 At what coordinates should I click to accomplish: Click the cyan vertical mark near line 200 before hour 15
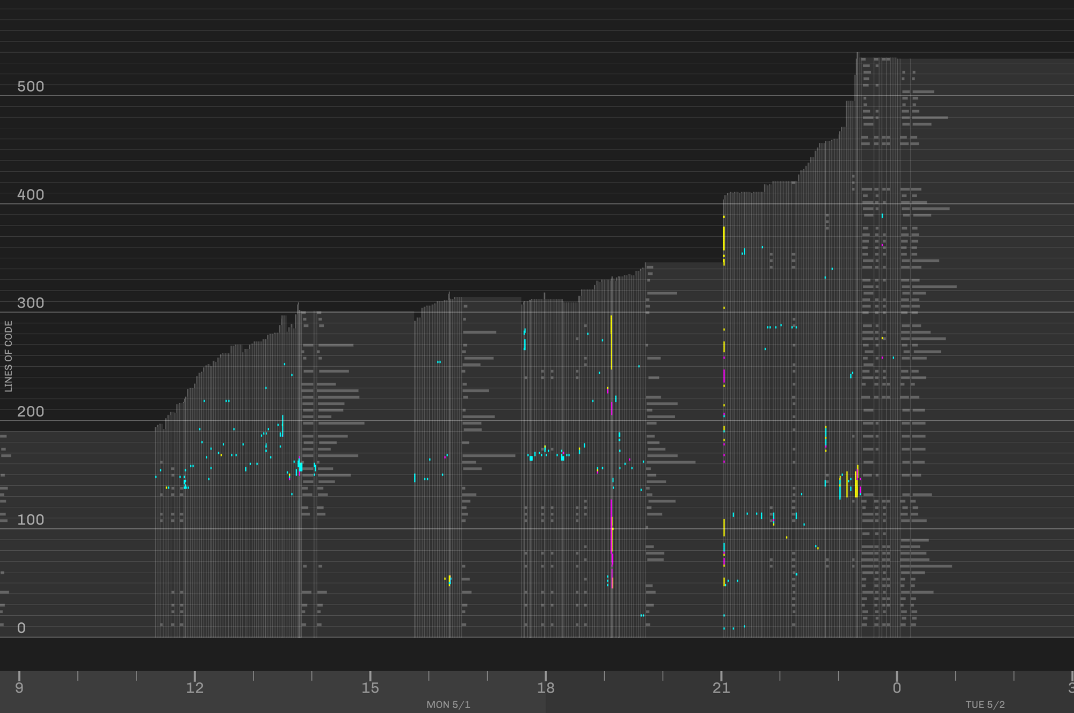point(282,425)
